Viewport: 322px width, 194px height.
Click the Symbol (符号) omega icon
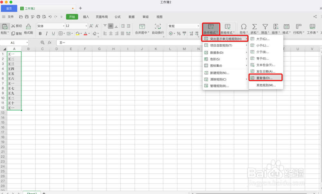244,26
